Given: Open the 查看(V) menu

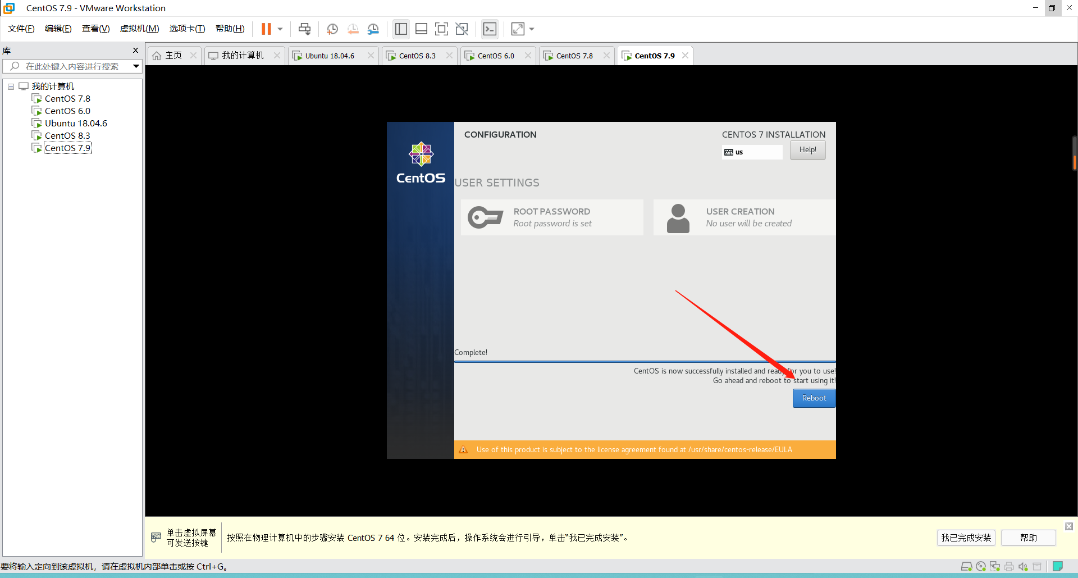Looking at the screenshot, I should [96, 29].
